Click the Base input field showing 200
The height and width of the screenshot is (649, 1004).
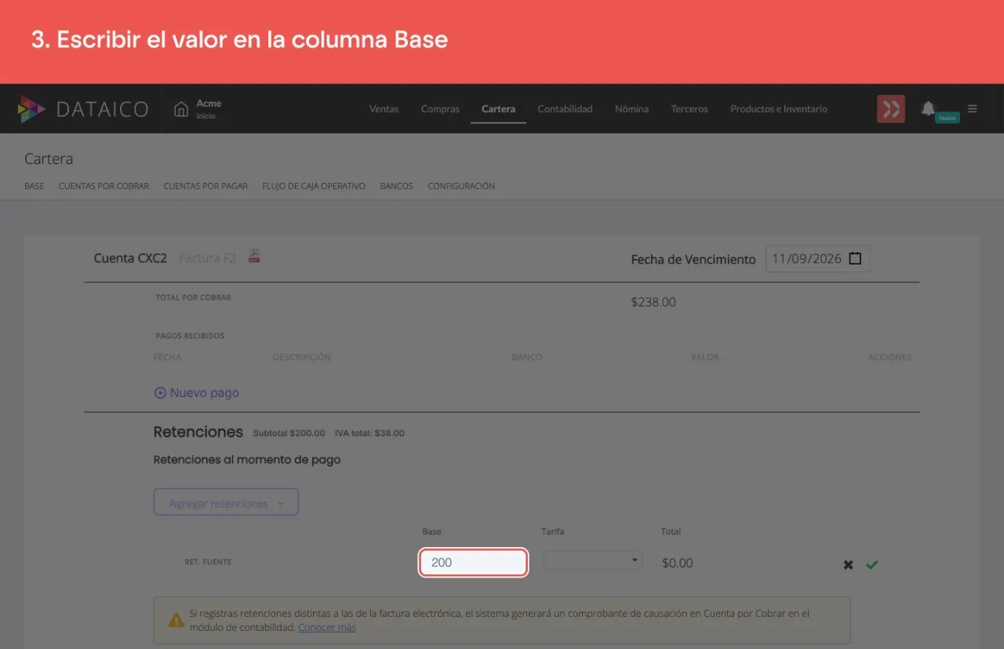(x=473, y=563)
